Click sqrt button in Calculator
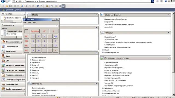The image size is (175, 98). [x=56, y=36]
